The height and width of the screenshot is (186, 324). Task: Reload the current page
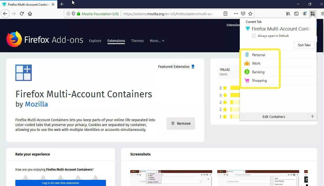[22, 14]
